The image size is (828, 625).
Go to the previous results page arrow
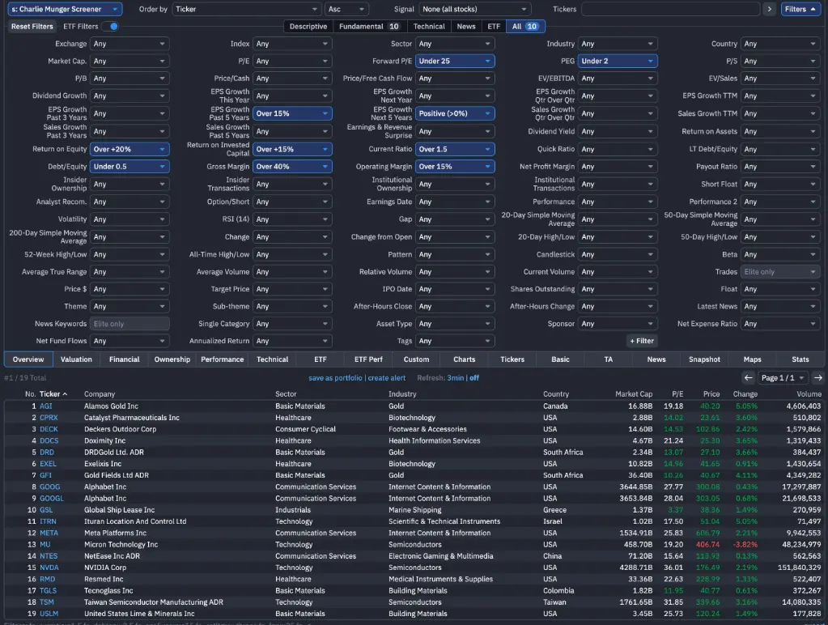[x=748, y=378]
